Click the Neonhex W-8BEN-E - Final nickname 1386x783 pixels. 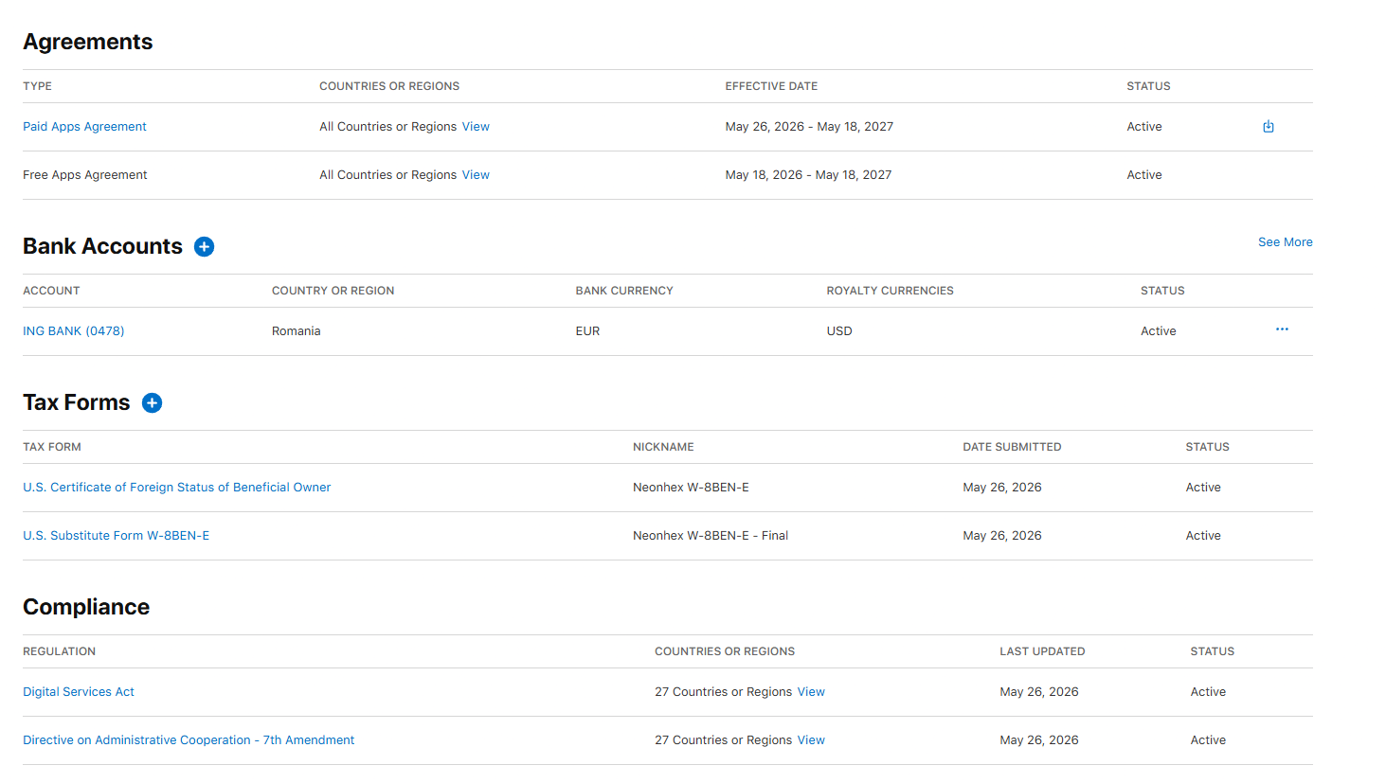(x=711, y=536)
